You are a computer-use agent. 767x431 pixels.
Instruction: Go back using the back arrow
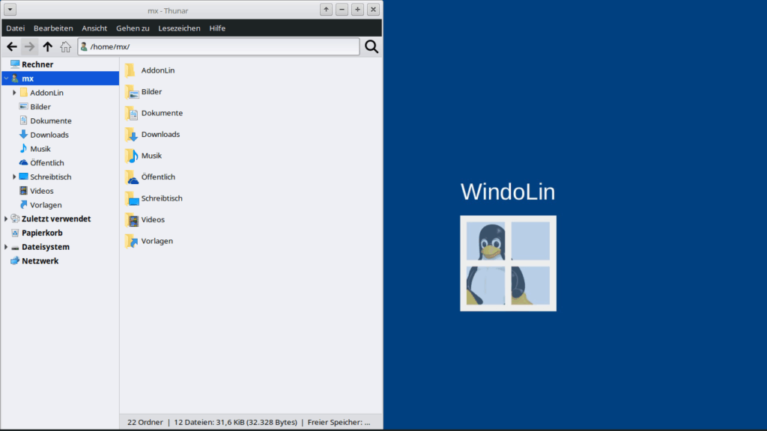pos(12,46)
